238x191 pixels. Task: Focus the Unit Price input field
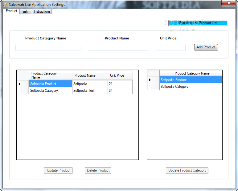[x=170, y=48]
